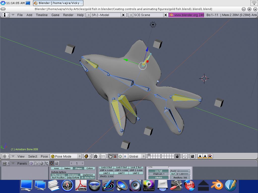Select the rotate manipulator circle icon
Viewport: 258px width, 193px height.
click(x=120, y=156)
